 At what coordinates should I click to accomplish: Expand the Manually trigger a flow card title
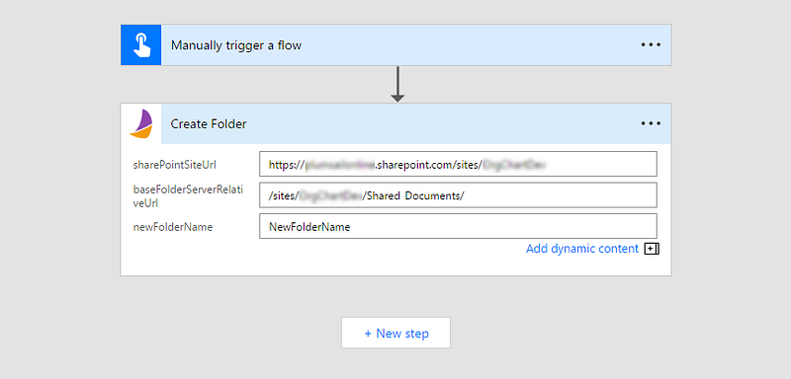pyautogui.click(x=236, y=45)
